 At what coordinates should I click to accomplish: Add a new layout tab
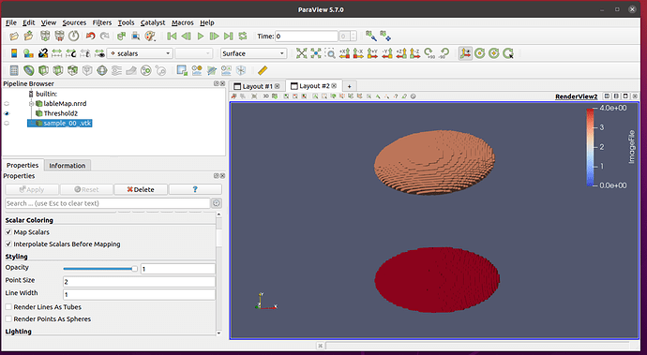[349, 86]
